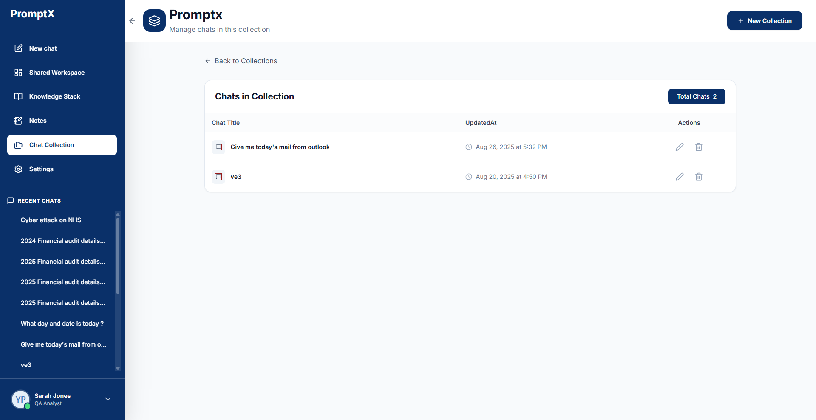
Task: Click the Sarah Jones avatar
Action: 20,399
